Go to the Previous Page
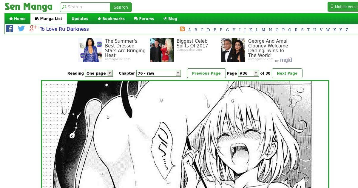 pyautogui.click(x=206, y=73)
